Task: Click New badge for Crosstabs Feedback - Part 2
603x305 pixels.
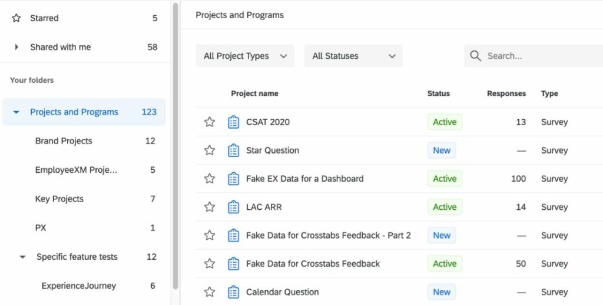Action: (442, 235)
